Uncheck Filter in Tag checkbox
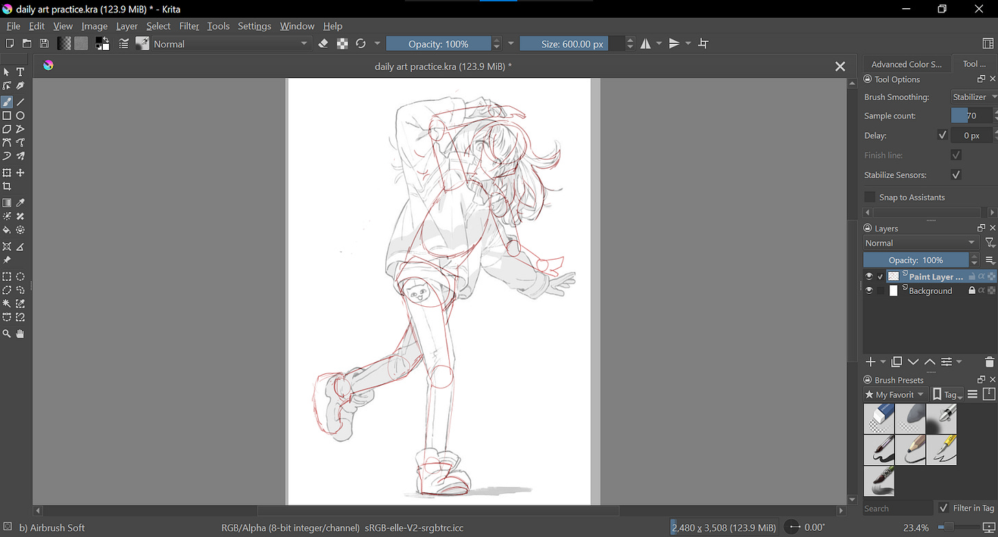998x537 pixels. [x=944, y=508]
